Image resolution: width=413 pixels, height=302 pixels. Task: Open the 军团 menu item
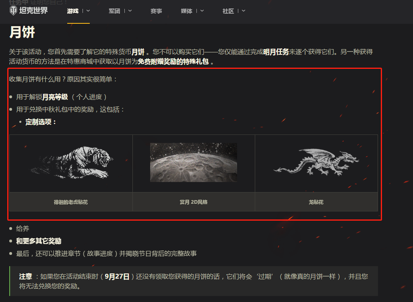point(114,11)
